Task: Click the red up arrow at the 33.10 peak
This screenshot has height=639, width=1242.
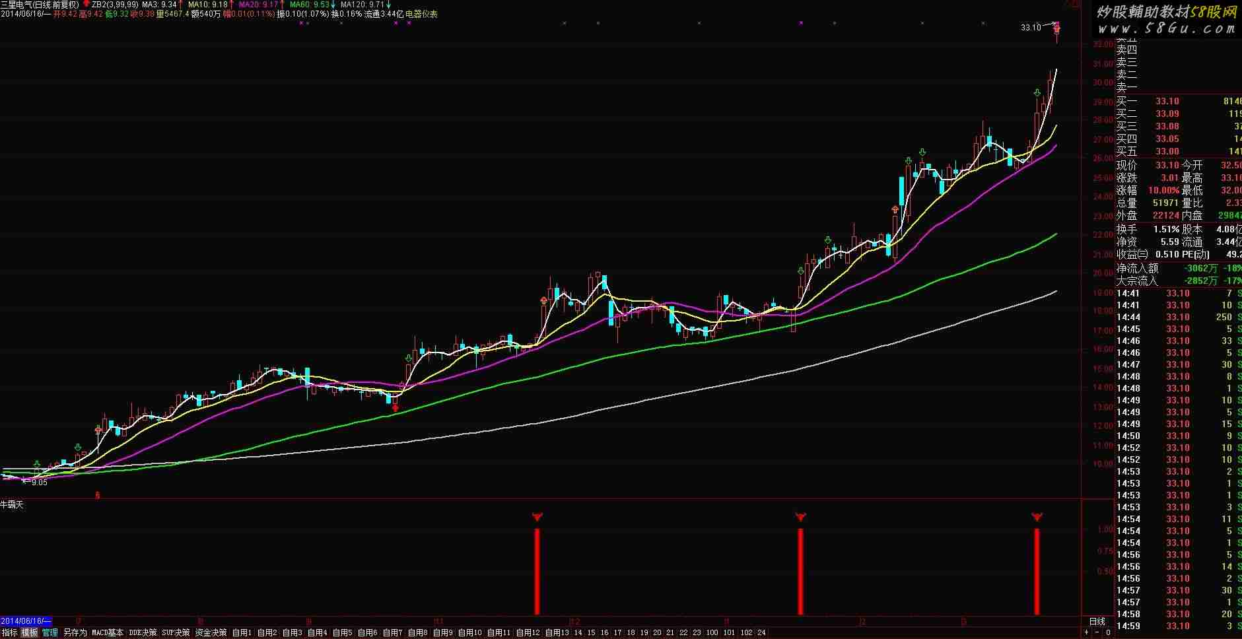Action: tap(1057, 28)
